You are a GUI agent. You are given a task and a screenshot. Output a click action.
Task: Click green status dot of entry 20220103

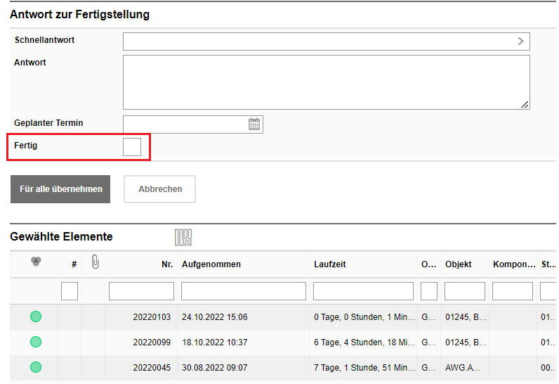coord(36,316)
